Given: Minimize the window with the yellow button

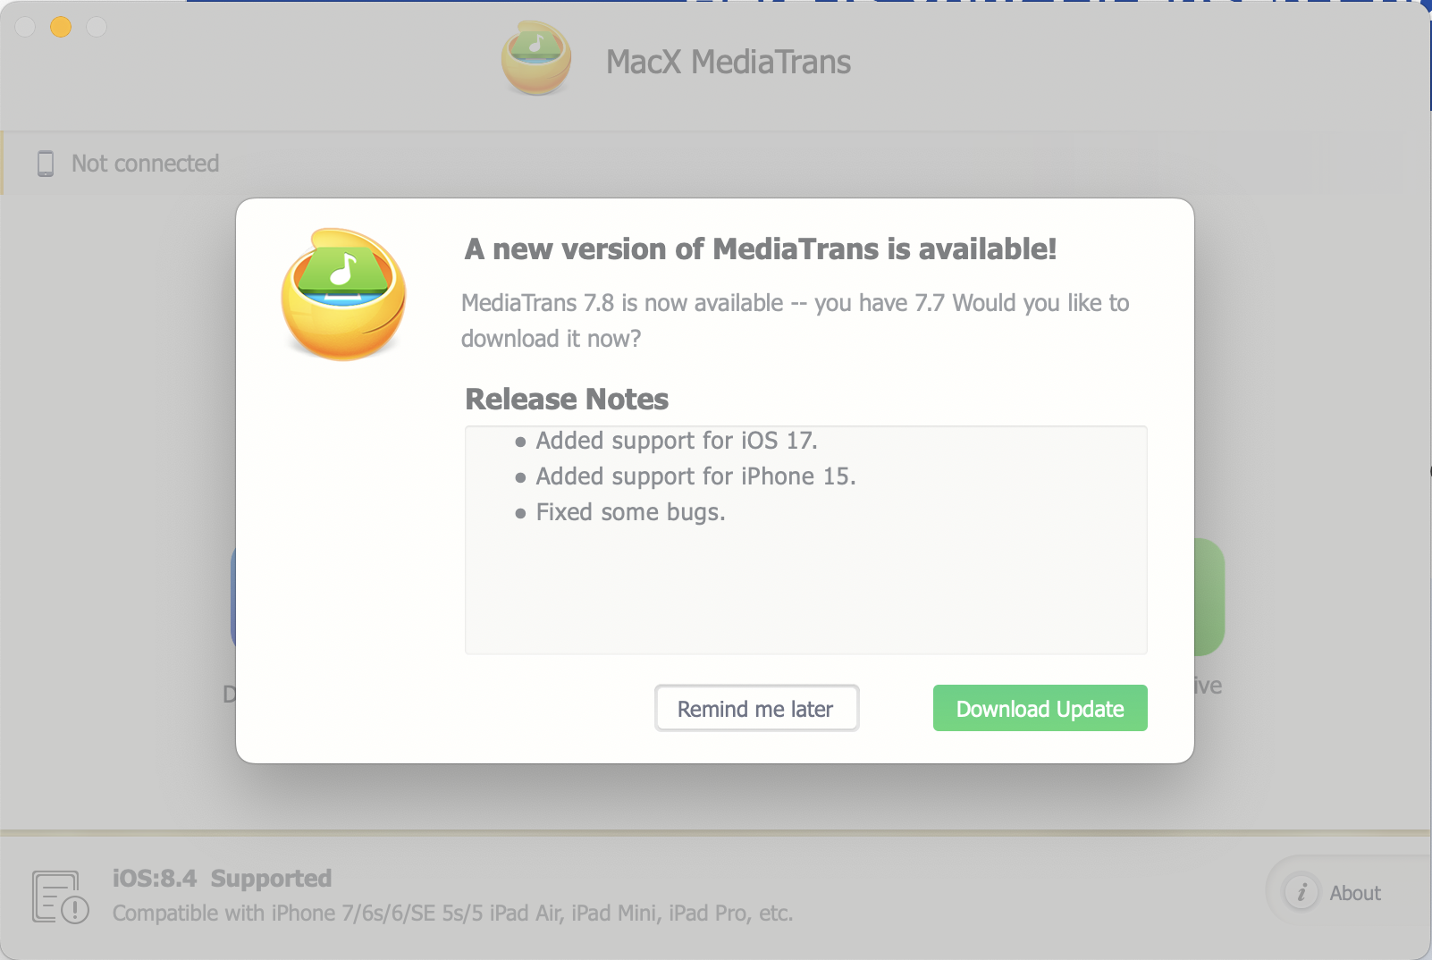Looking at the screenshot, I should pyautogui.click(x=61, y=27).
